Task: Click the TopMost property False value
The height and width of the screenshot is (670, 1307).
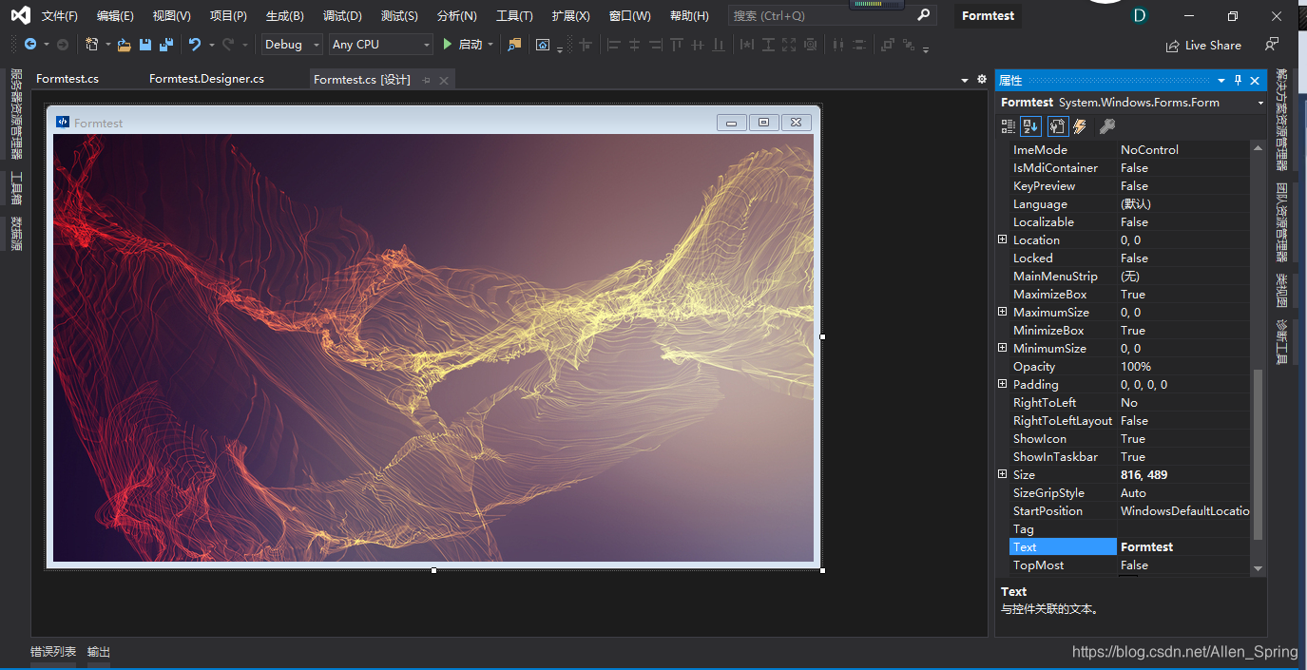Action: pos(1134,565)
